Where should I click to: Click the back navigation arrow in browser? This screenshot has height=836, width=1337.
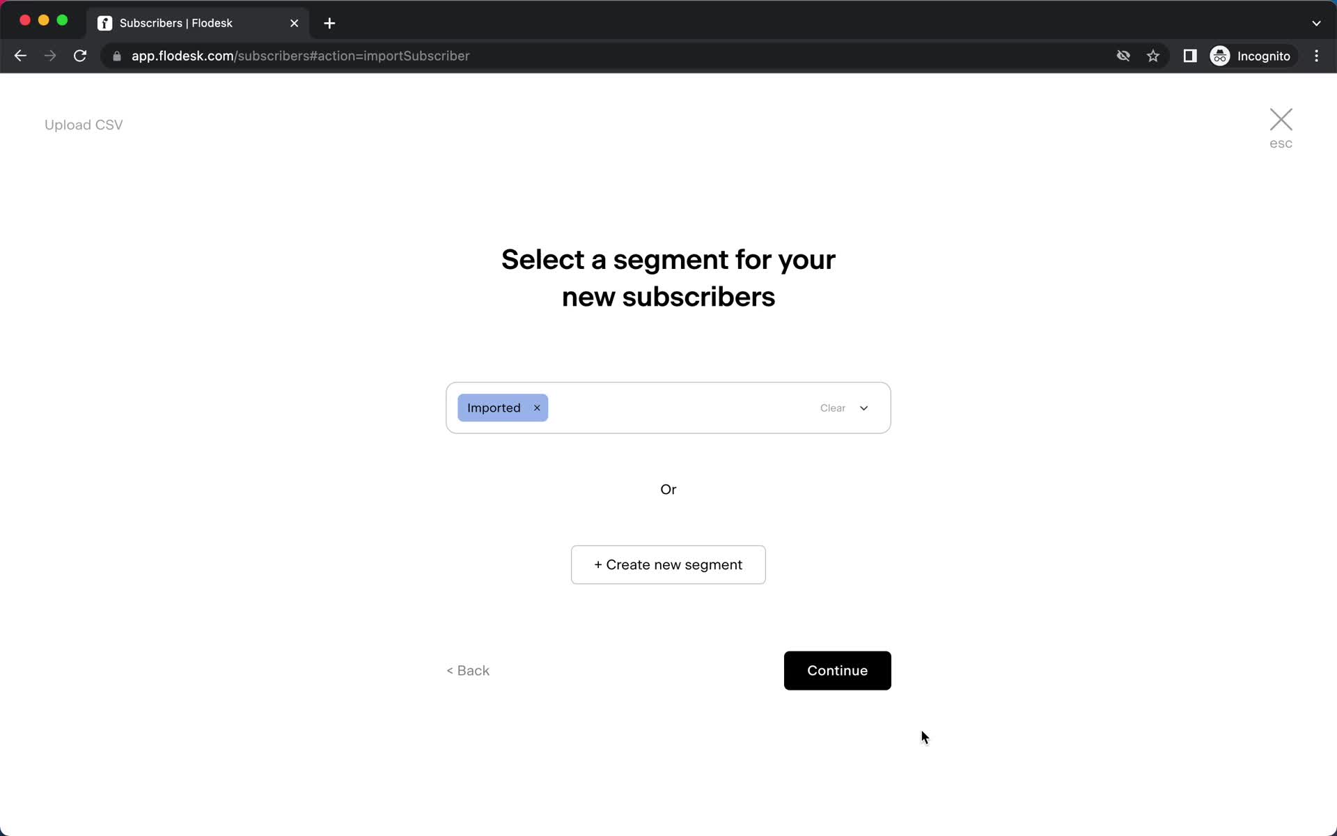tap(20, 56)
